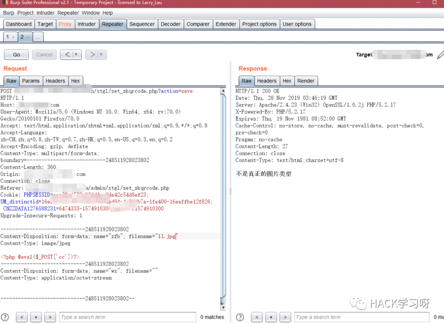Viewport: 444px width, 323px height.
Task: Open the Help menu
Action: tap(108, 13)
